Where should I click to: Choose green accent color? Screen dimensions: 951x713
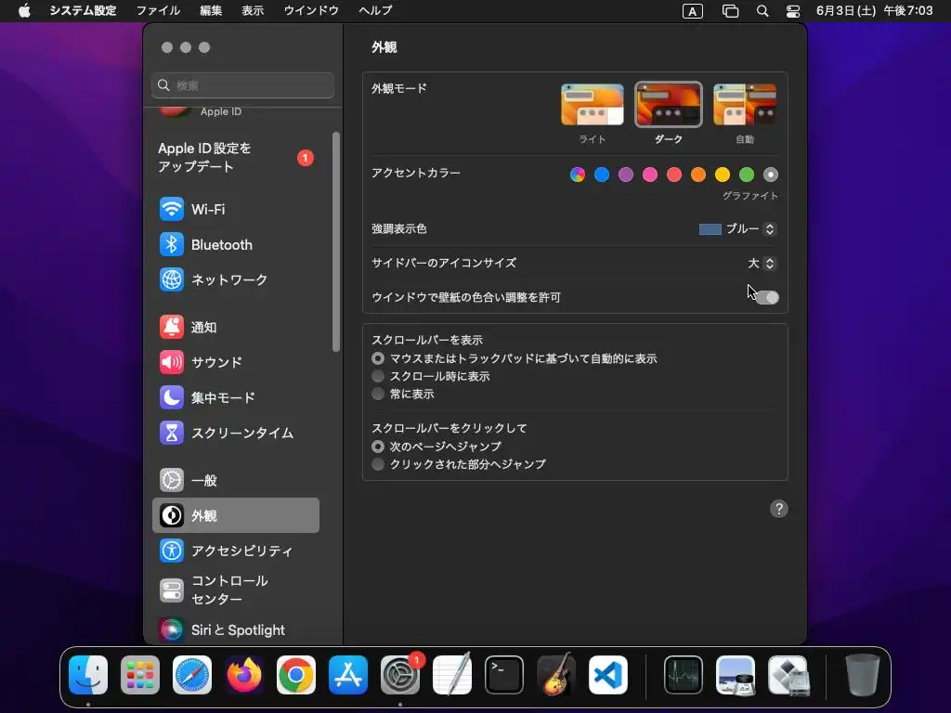pos(747,175)
